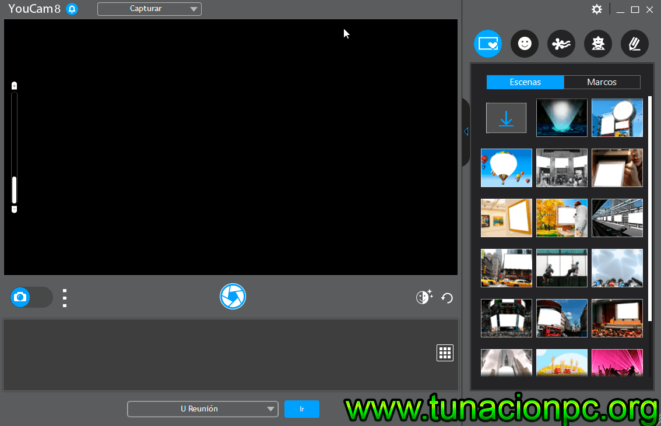Viewport: 661px width, 426px height.
Task: Switch to the Marcos tab
Action: coord(602,82)
